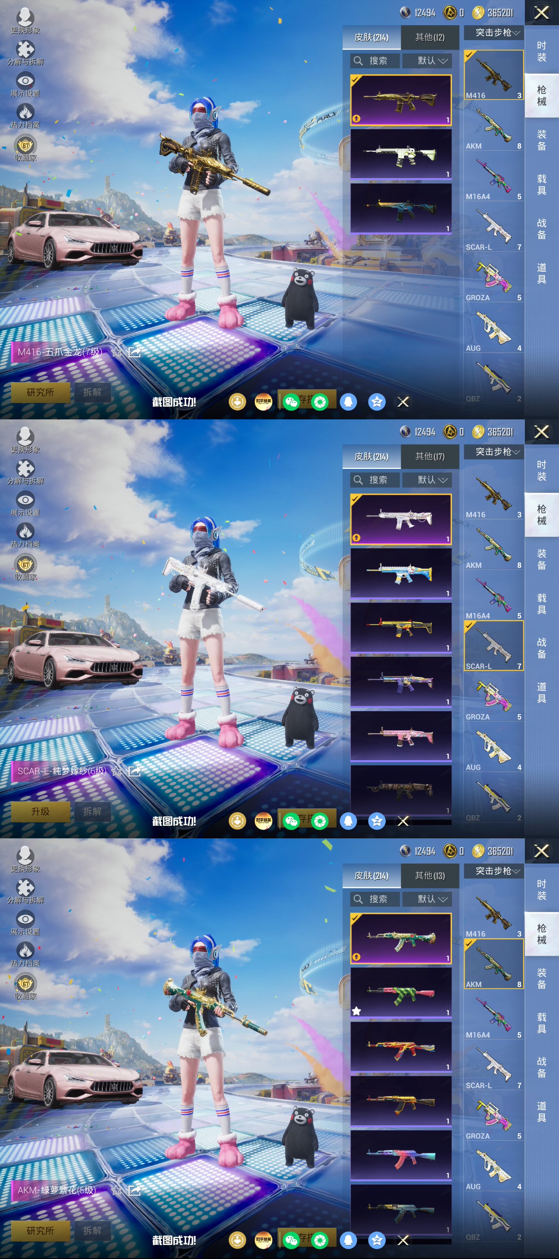
Task: Select M416 weapon icon in the SCAR-L-纯梦嫁纱 screenshot
Action: 494,495
